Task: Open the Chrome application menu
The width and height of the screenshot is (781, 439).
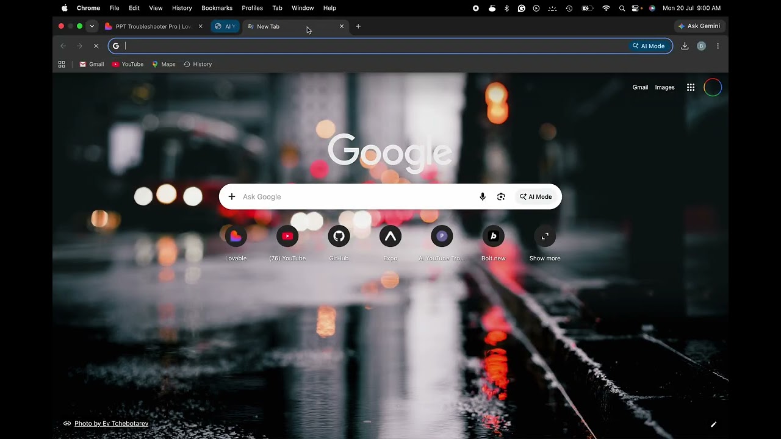Action: click(x=88, y=8)
